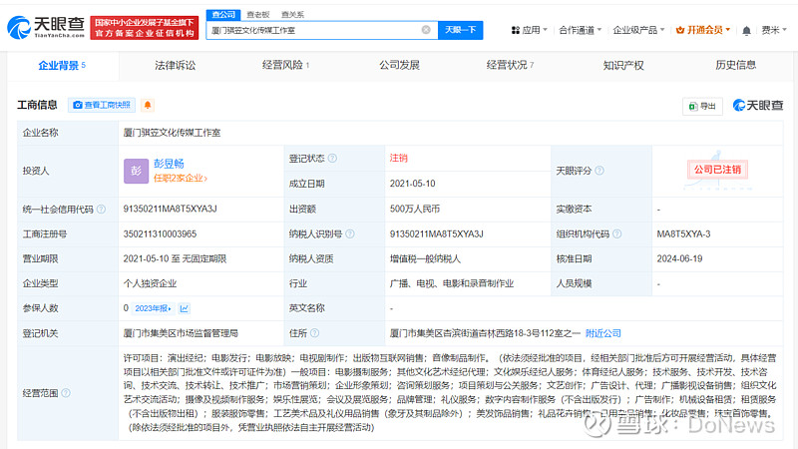Switch to the 知识产权 tab
This screenshot has height=449, width=798.
[x=623, y=65]
